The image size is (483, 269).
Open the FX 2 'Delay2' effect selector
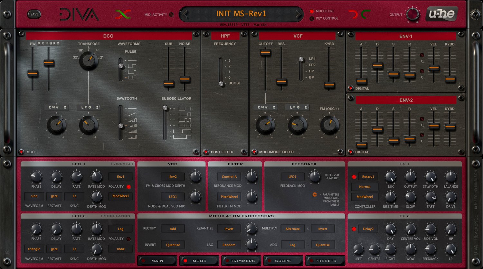click(x=368, y=229)
